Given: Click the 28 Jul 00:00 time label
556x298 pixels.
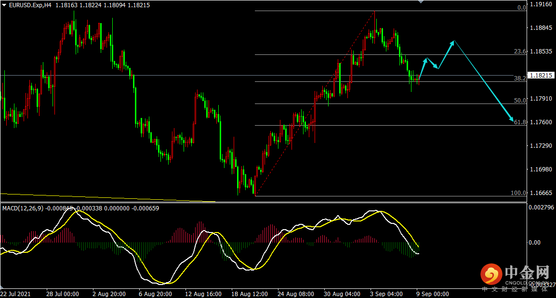Looking at the screenshot, I should click(x=63, y=294).
